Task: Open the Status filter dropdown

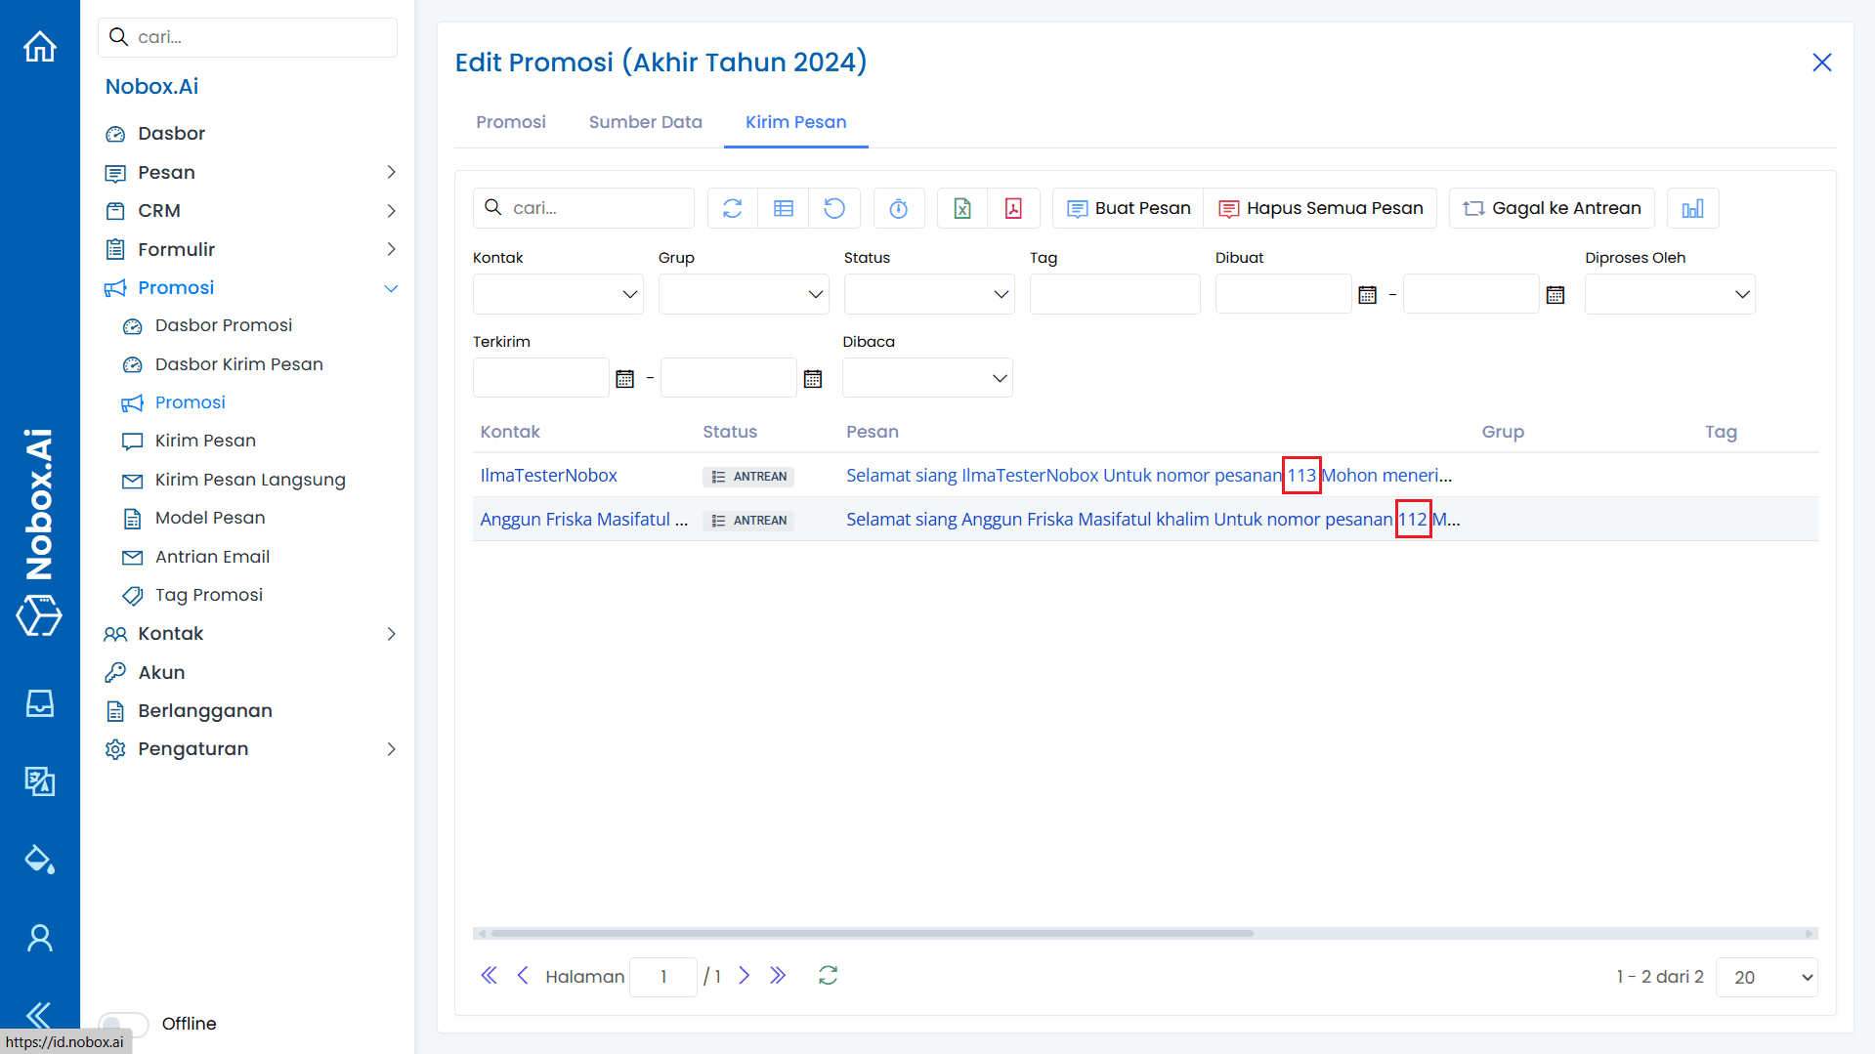Action: coord(928,294)
